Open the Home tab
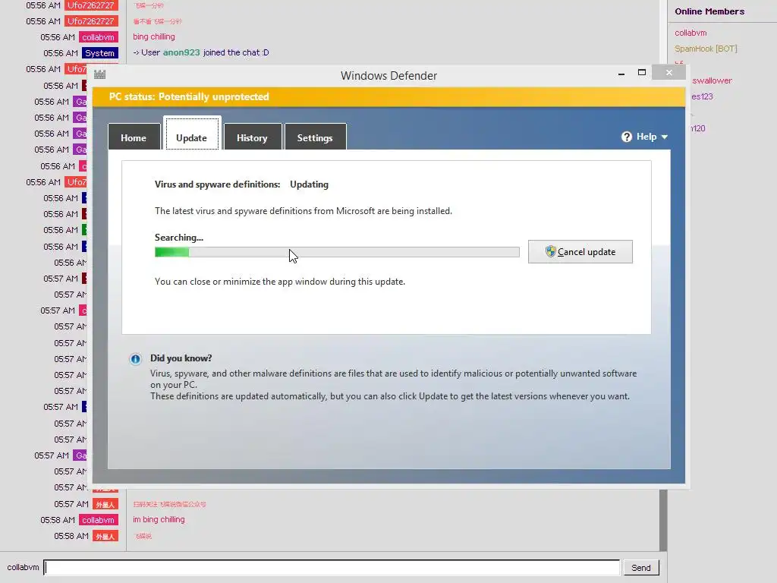 point(134,137)
